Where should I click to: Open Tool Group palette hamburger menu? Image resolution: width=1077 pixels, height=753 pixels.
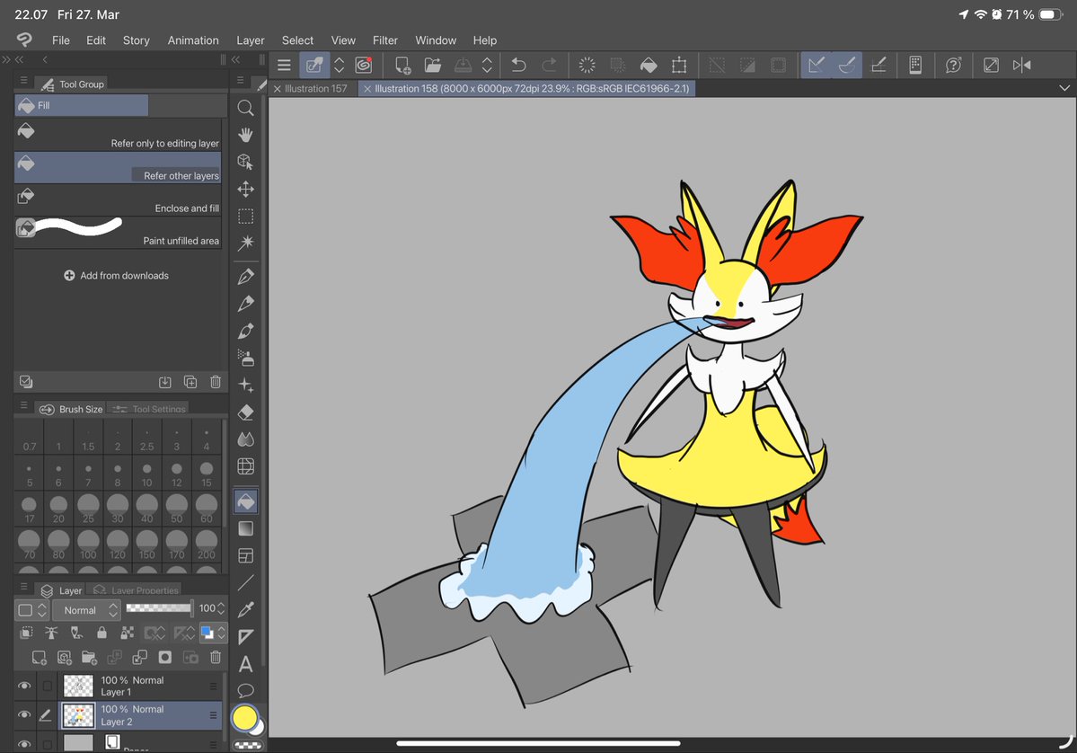tap(24, 81)
